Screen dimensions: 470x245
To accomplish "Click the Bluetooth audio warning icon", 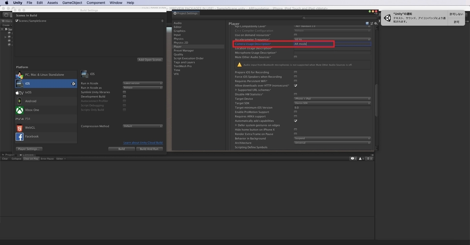I will coord(239,65).
